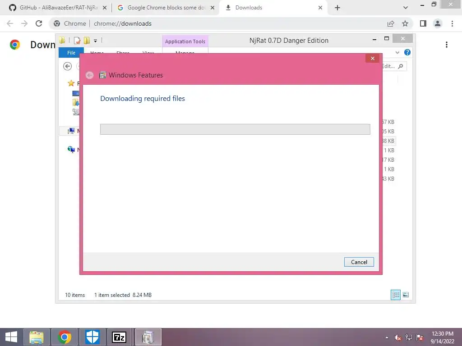Screen dimensions: 462x346
Task: Click the properties icon in quick access toolbar
Action: [x=77, y=40]
